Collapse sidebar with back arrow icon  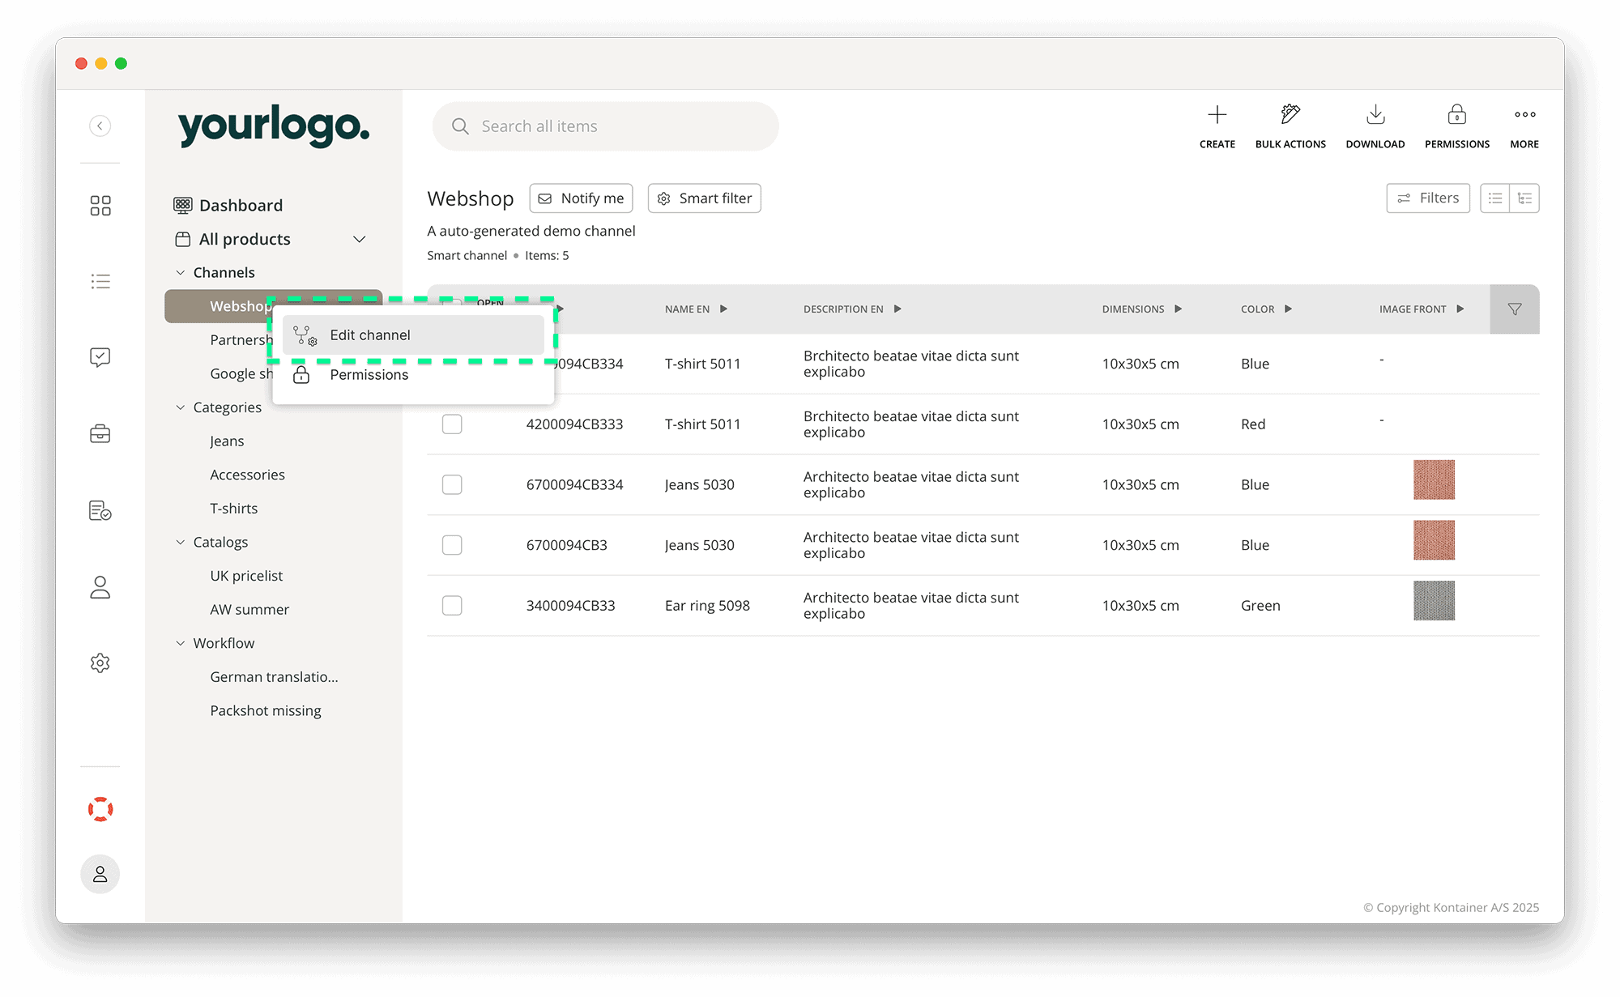coord(100,126)
